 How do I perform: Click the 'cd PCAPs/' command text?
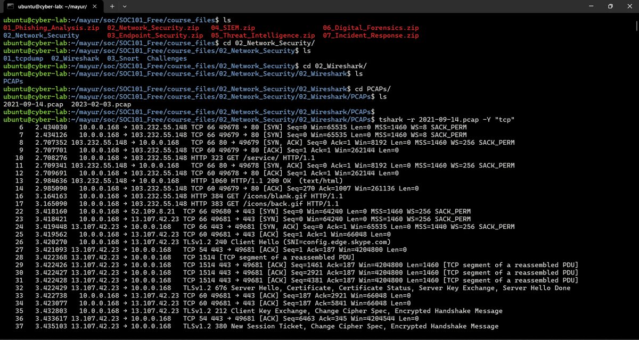pyautogui.click(x=373, y=89)
